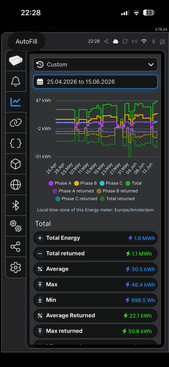Toggle Phase C returned legend entry
The image size is (169, 367).
coord(76,199)
